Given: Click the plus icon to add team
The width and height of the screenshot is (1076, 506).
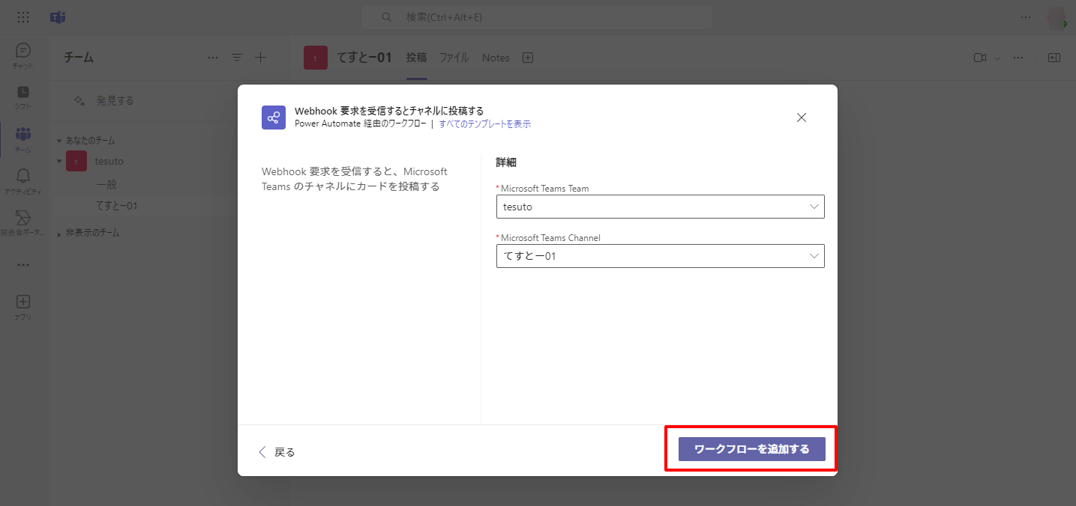Looking at the screenshot, I should point(260,58).
